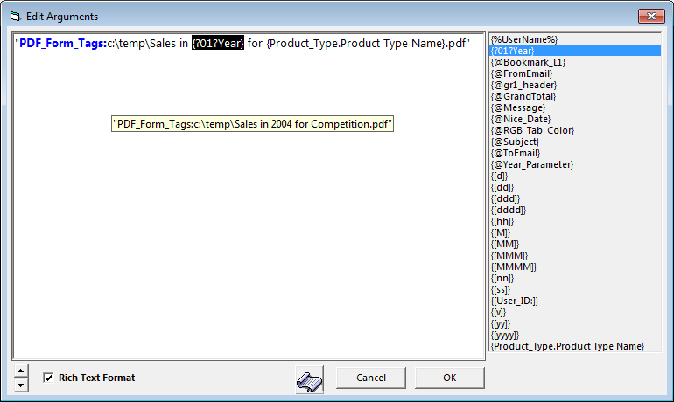Click the scroll/parchment icon button
The width and height of the screenshot is (674, 402).
(x=310, y=380)
